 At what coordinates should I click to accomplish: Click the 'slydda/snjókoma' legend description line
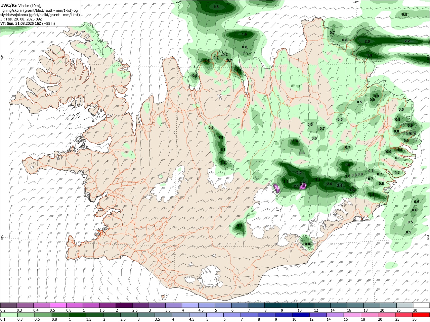point(40,15)
